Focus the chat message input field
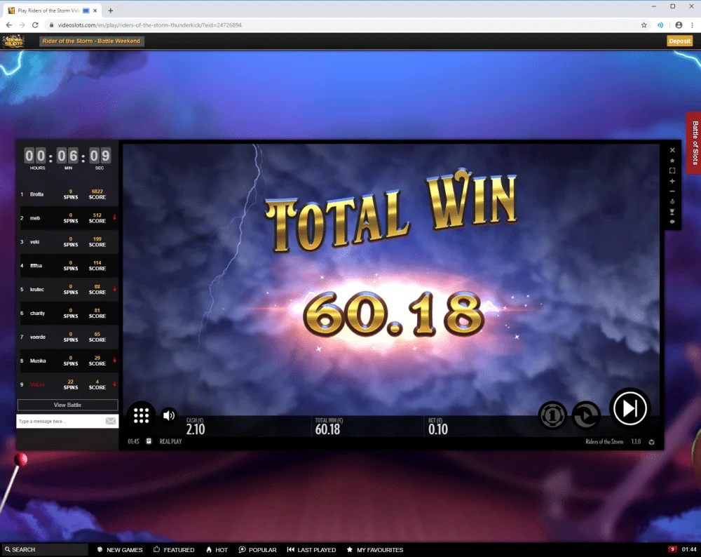This screenshot has height=557, width=701. (x=60, y=422)
